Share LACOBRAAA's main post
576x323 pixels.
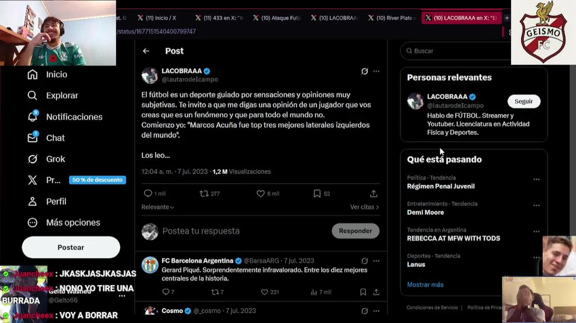373,193
